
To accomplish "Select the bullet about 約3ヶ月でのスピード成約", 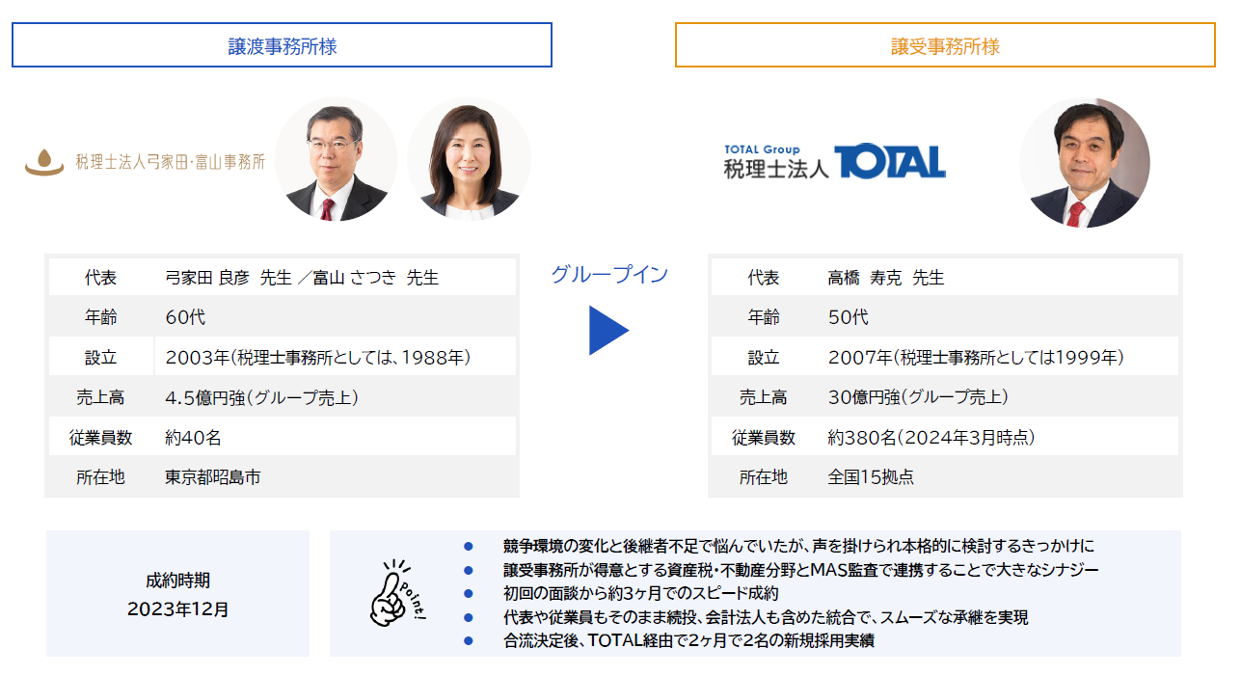I will pos(640,594).
